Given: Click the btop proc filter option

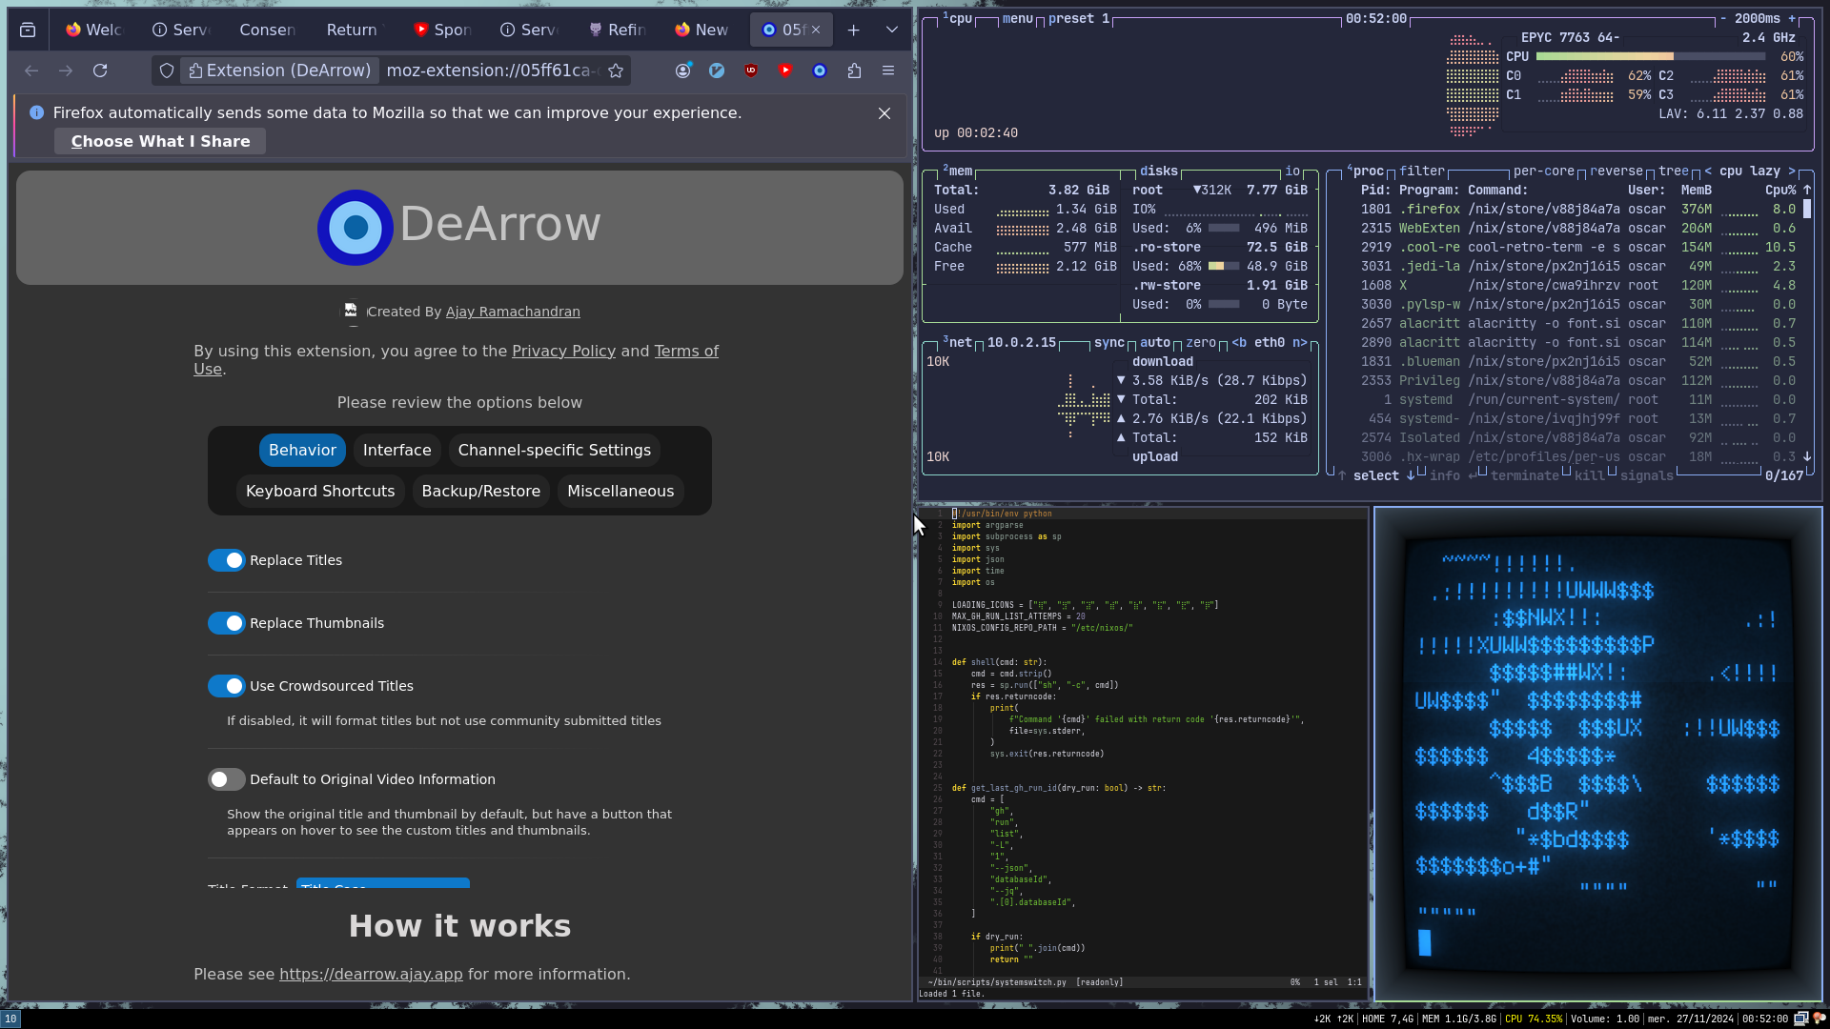Looking at the screenshot, I should (1421, 171).
